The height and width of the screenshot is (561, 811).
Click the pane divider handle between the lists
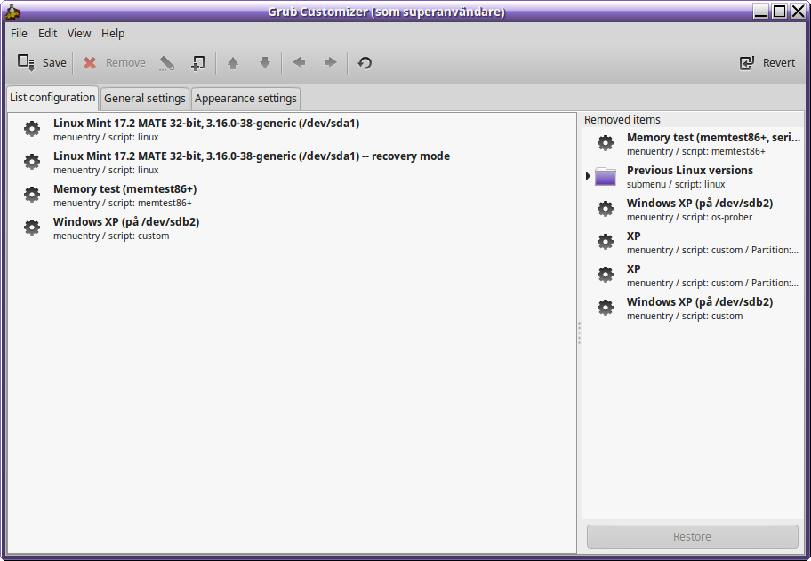click(x=579, y=333)
